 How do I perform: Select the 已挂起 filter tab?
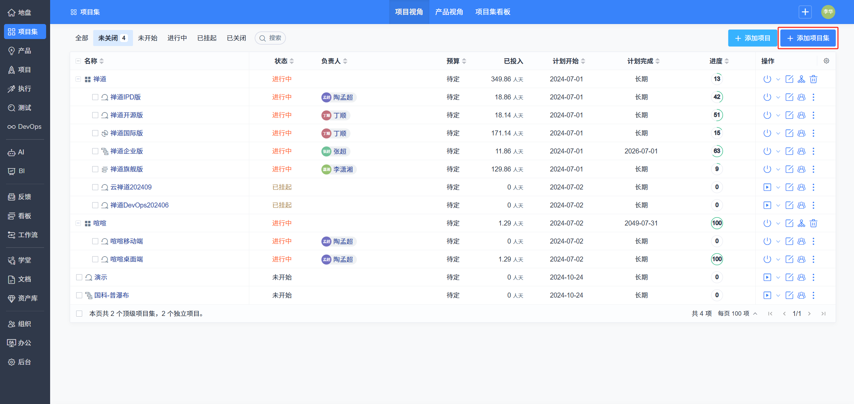click(207, 38)
